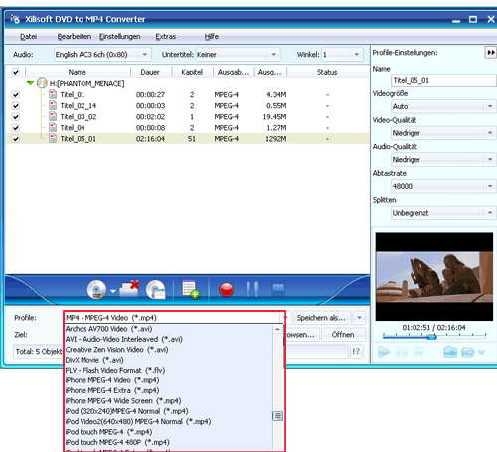The height and width of the screenshot is (452, 497).
Task: Select the Titel_03_02 row
Action: [x=187, y=117]
